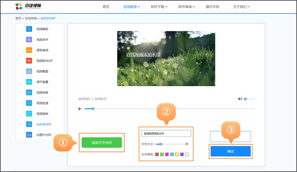The height and width of the screenshot is (172, 297).
Task: Choose the 提取音频 headphone icon
Action: pos(29,50)
